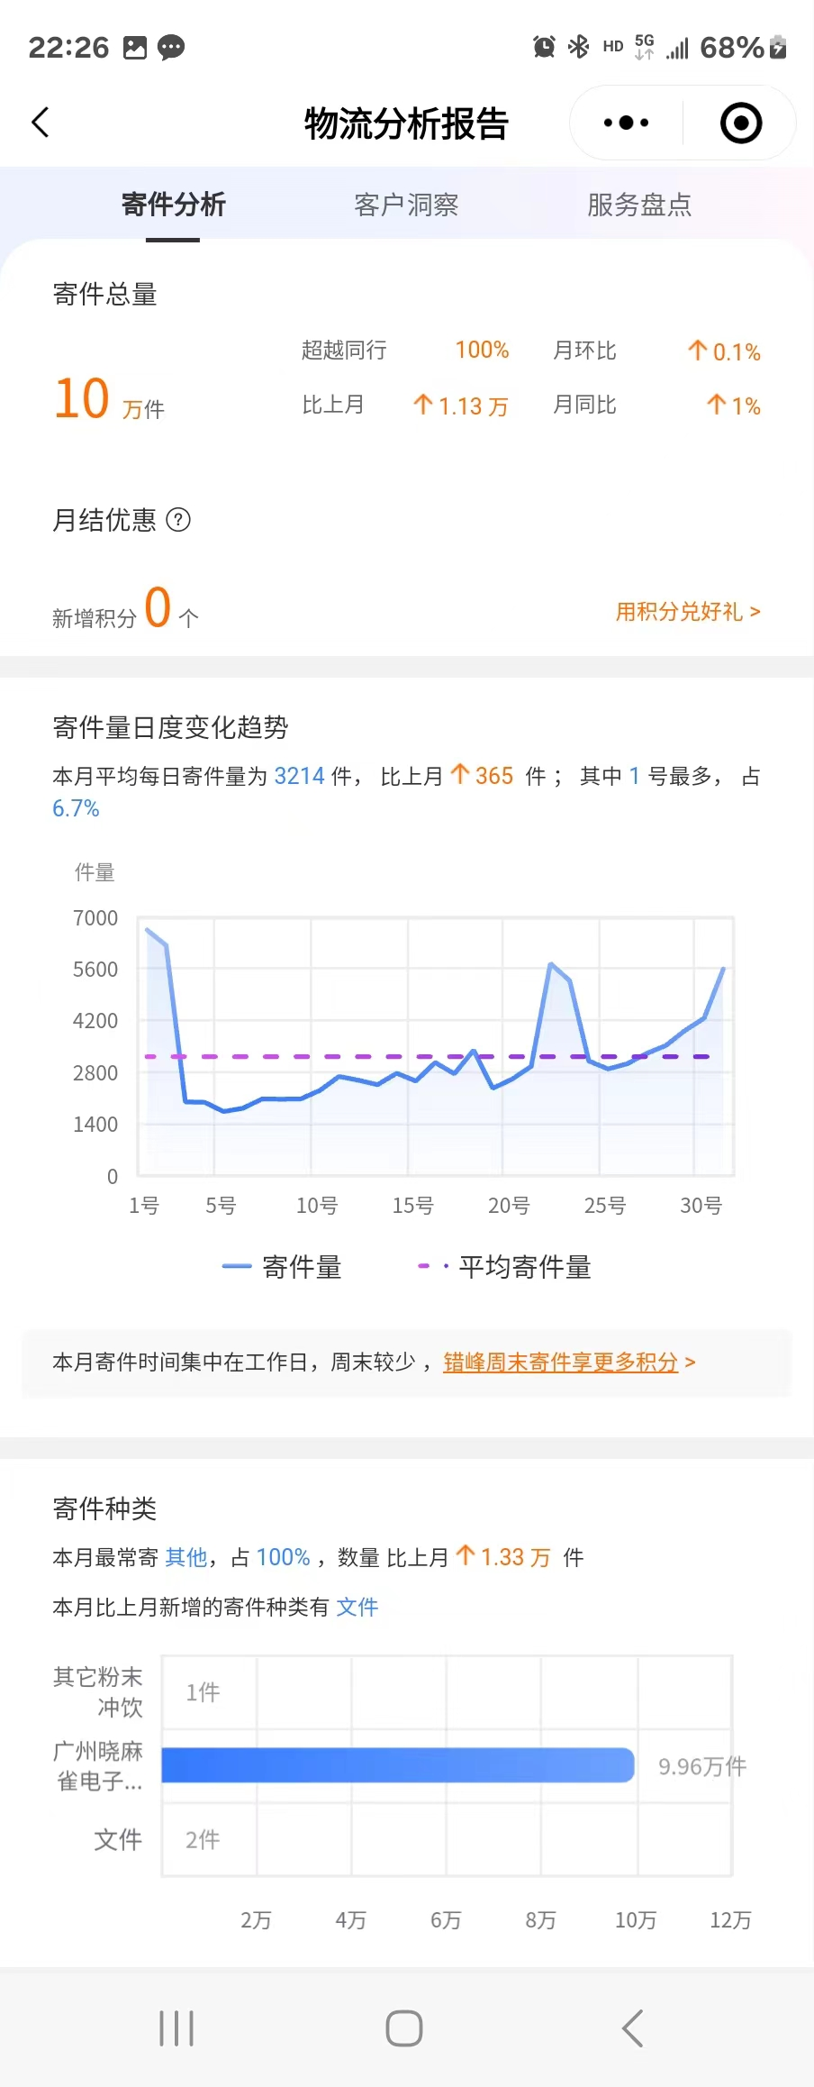Tap the mini program close circle icon
The width and height of the screenshot is (814, 2087).
coord(741,123)
